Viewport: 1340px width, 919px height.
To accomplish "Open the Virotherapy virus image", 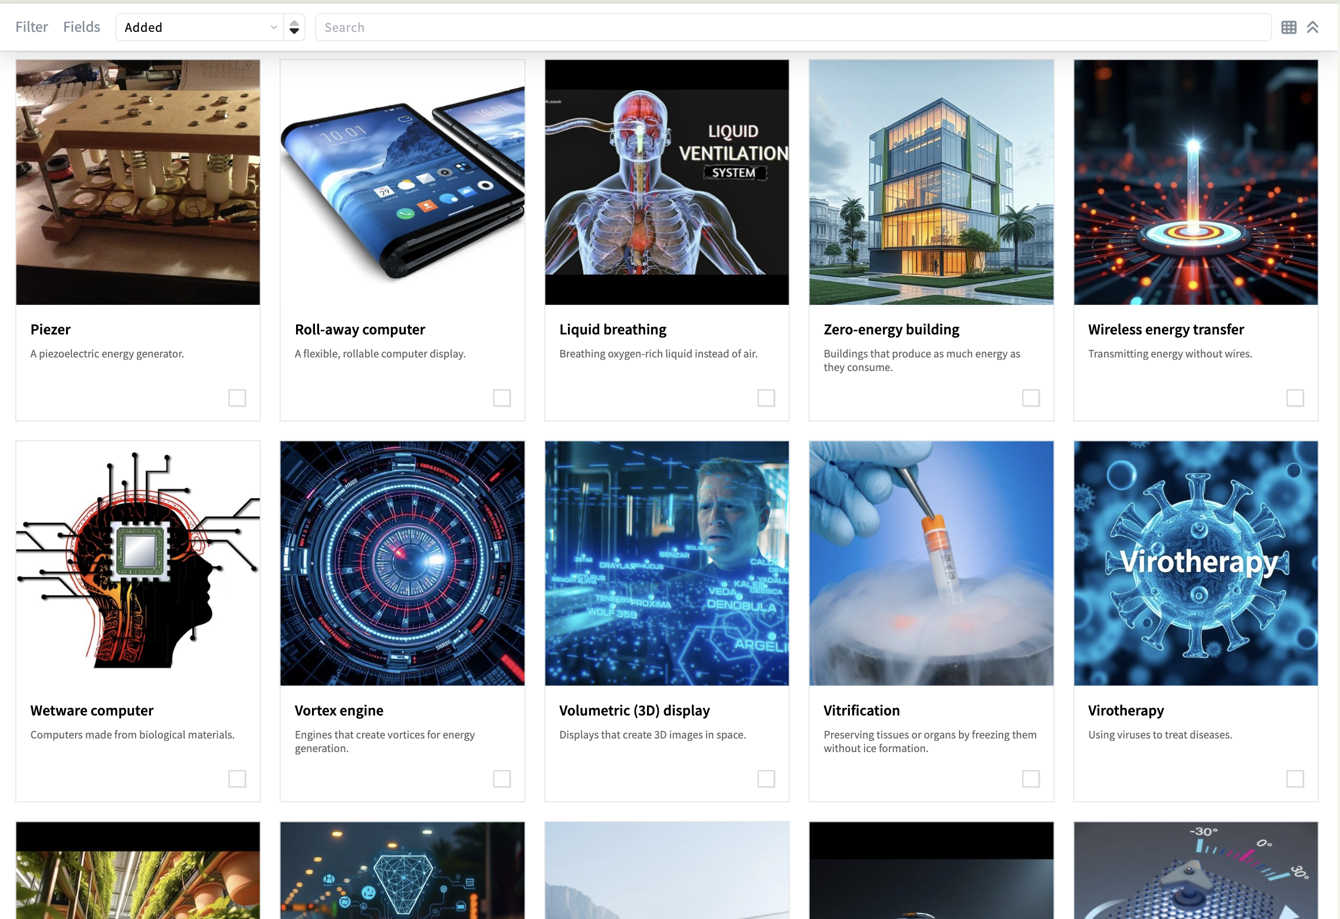I will [x=1196, y=563].
